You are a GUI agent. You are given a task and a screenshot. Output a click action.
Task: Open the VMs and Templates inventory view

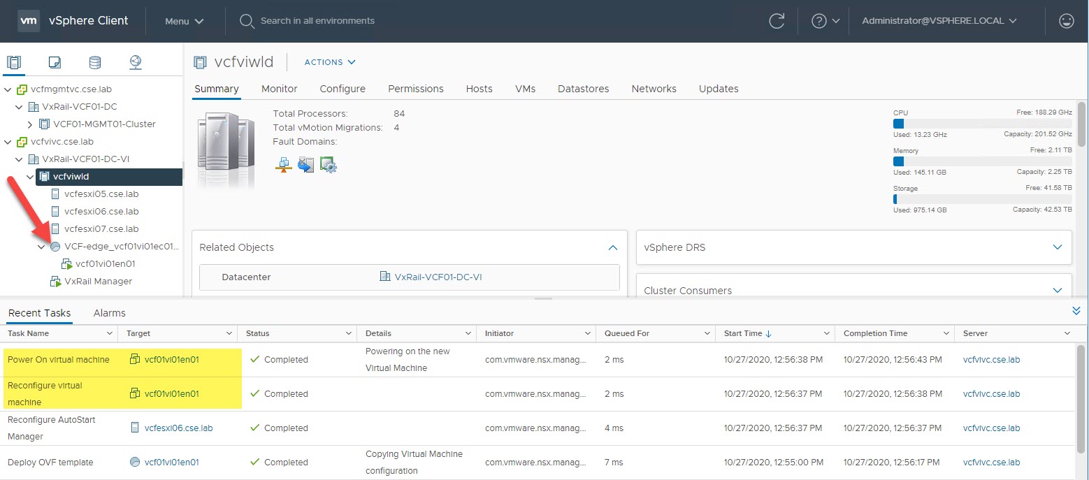55,62
